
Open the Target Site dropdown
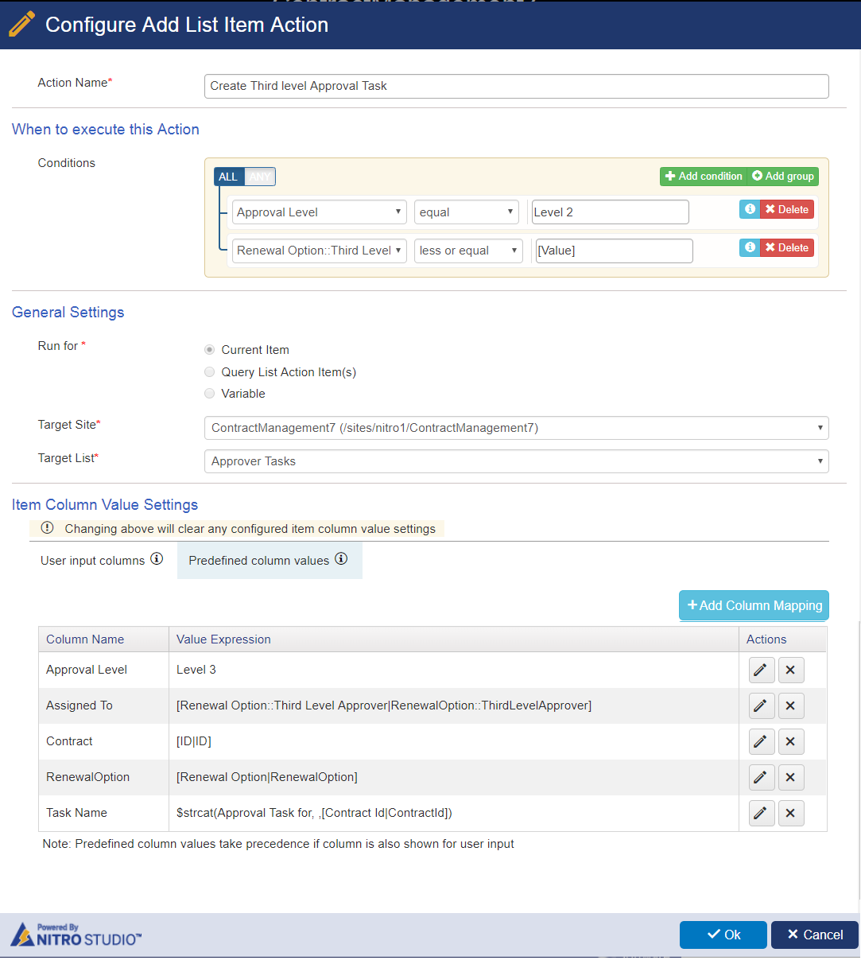point(517,428)
